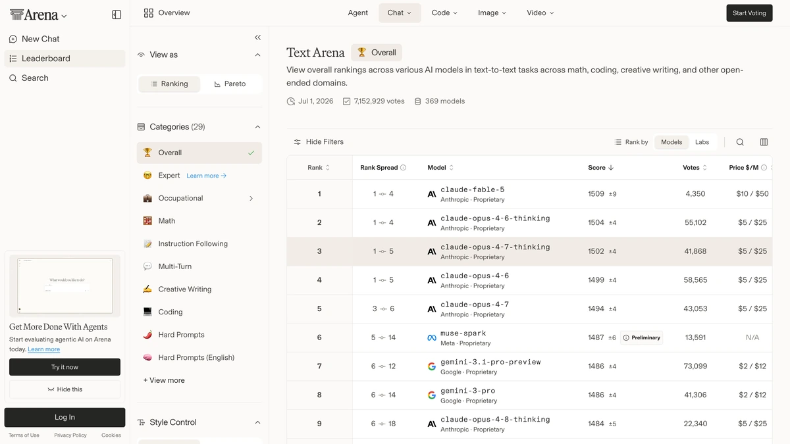Screen dimensions: 790x444
Task: Open the column settings icon
Action: pyautogui.click(x=764, y=142)
